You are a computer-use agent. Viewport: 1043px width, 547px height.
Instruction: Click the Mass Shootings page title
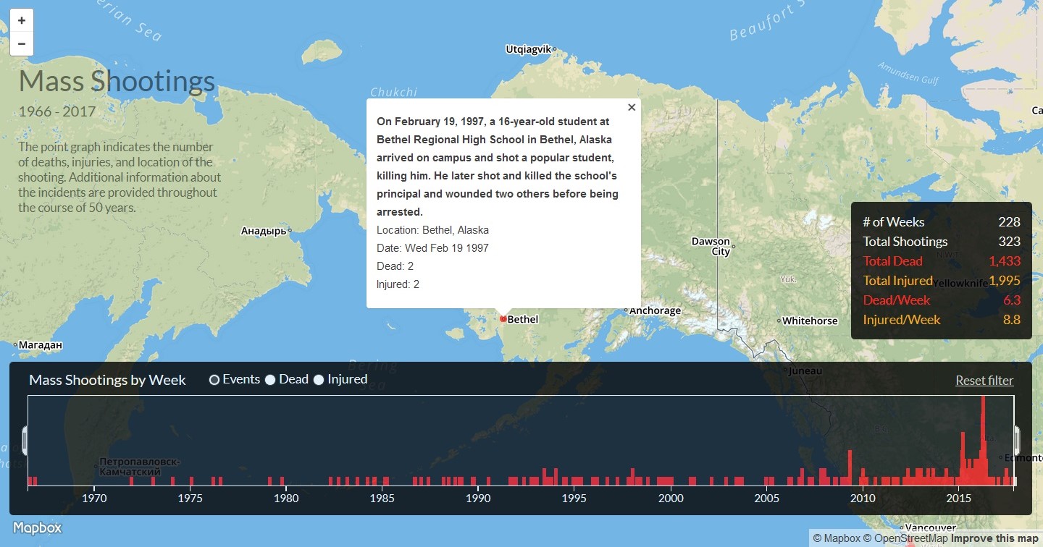point(117,81)
